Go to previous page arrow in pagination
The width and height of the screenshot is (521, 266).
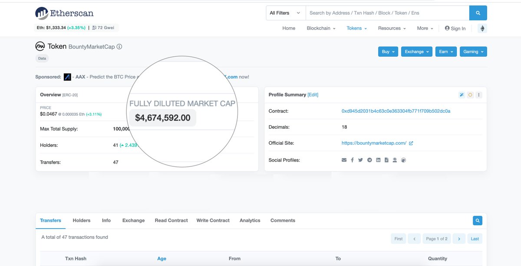point(414,239)
